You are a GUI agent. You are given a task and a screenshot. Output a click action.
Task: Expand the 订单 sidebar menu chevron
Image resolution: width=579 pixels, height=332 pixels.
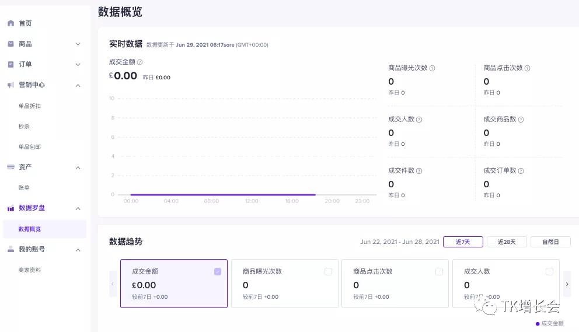(x=78, y=64)
